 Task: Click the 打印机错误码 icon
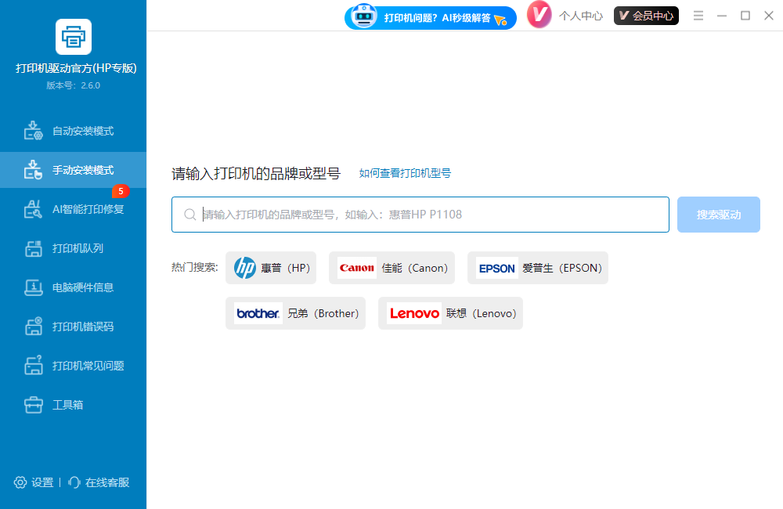tap(33, 327)
